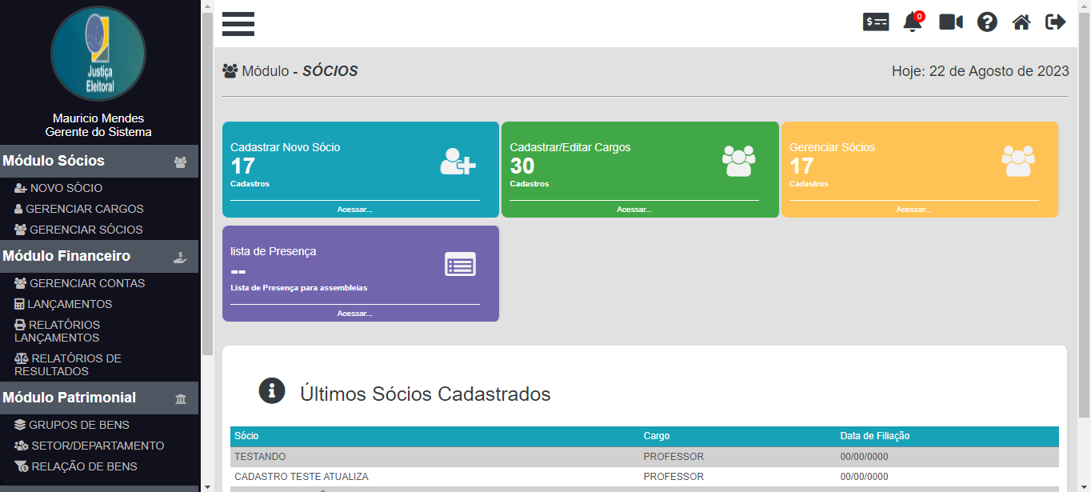Open RELAÇÃO DE BENS in sidebar

tap(82, 466)
